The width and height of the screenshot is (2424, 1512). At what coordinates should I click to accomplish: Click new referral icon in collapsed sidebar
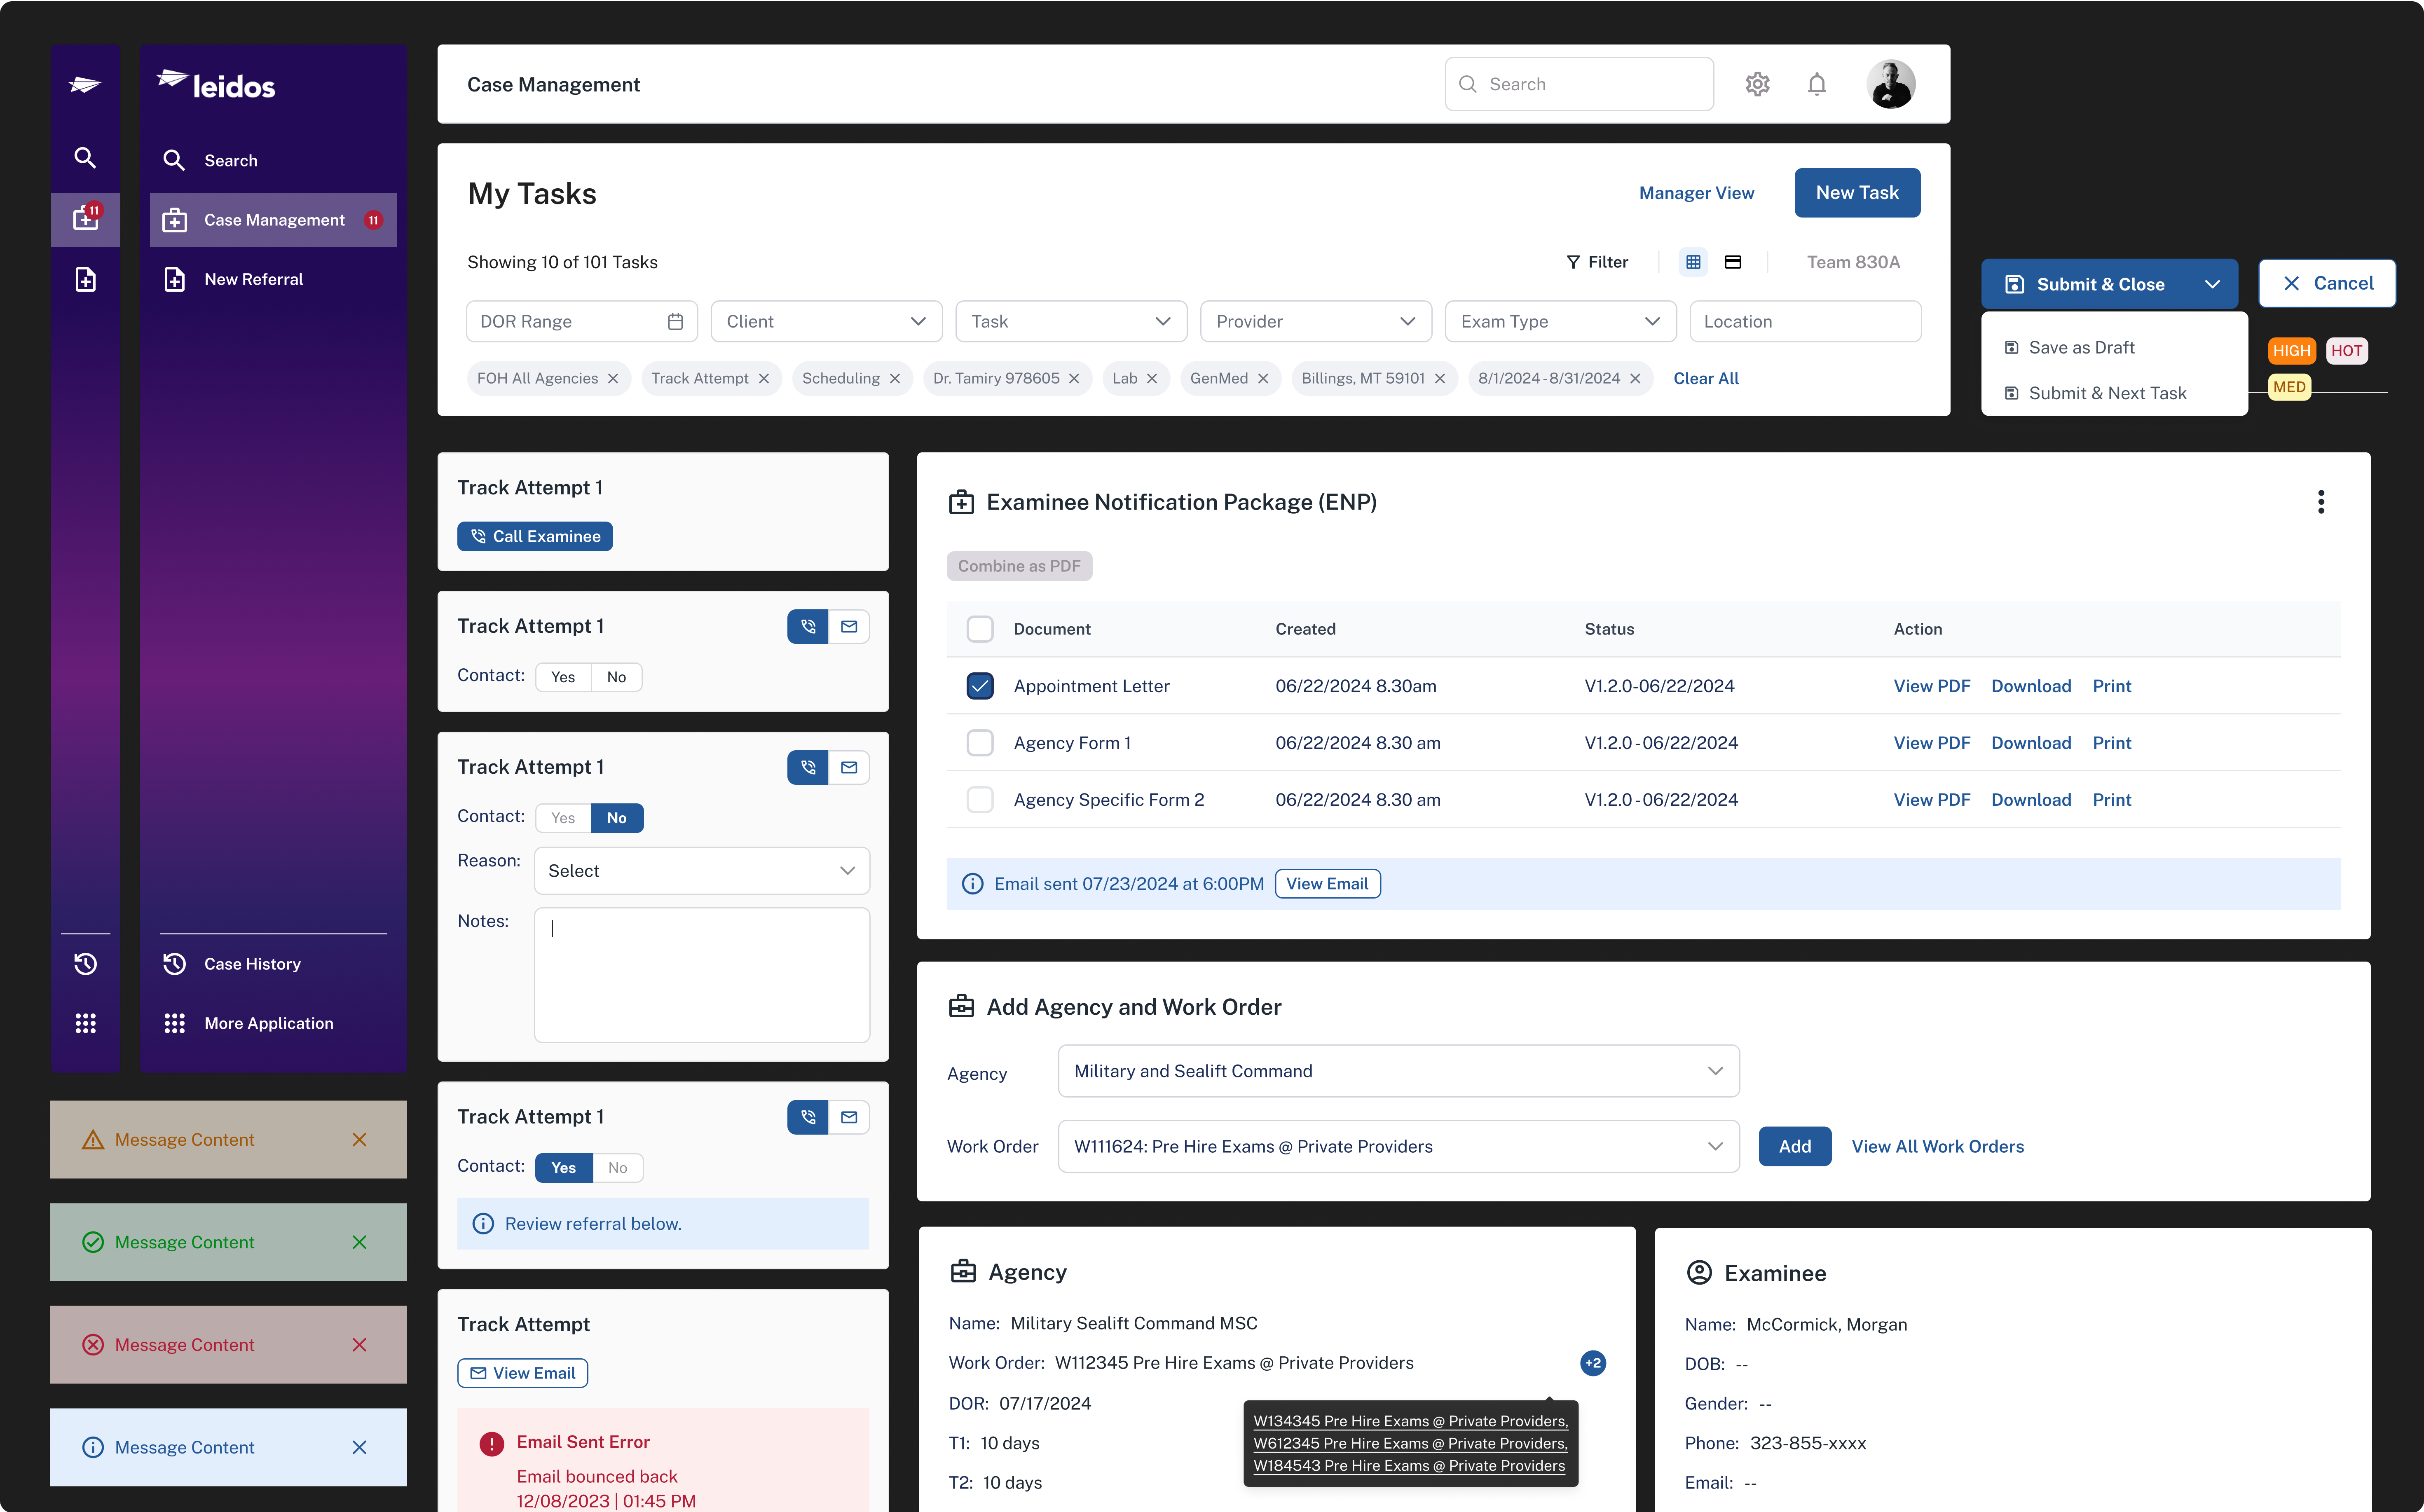86,279
